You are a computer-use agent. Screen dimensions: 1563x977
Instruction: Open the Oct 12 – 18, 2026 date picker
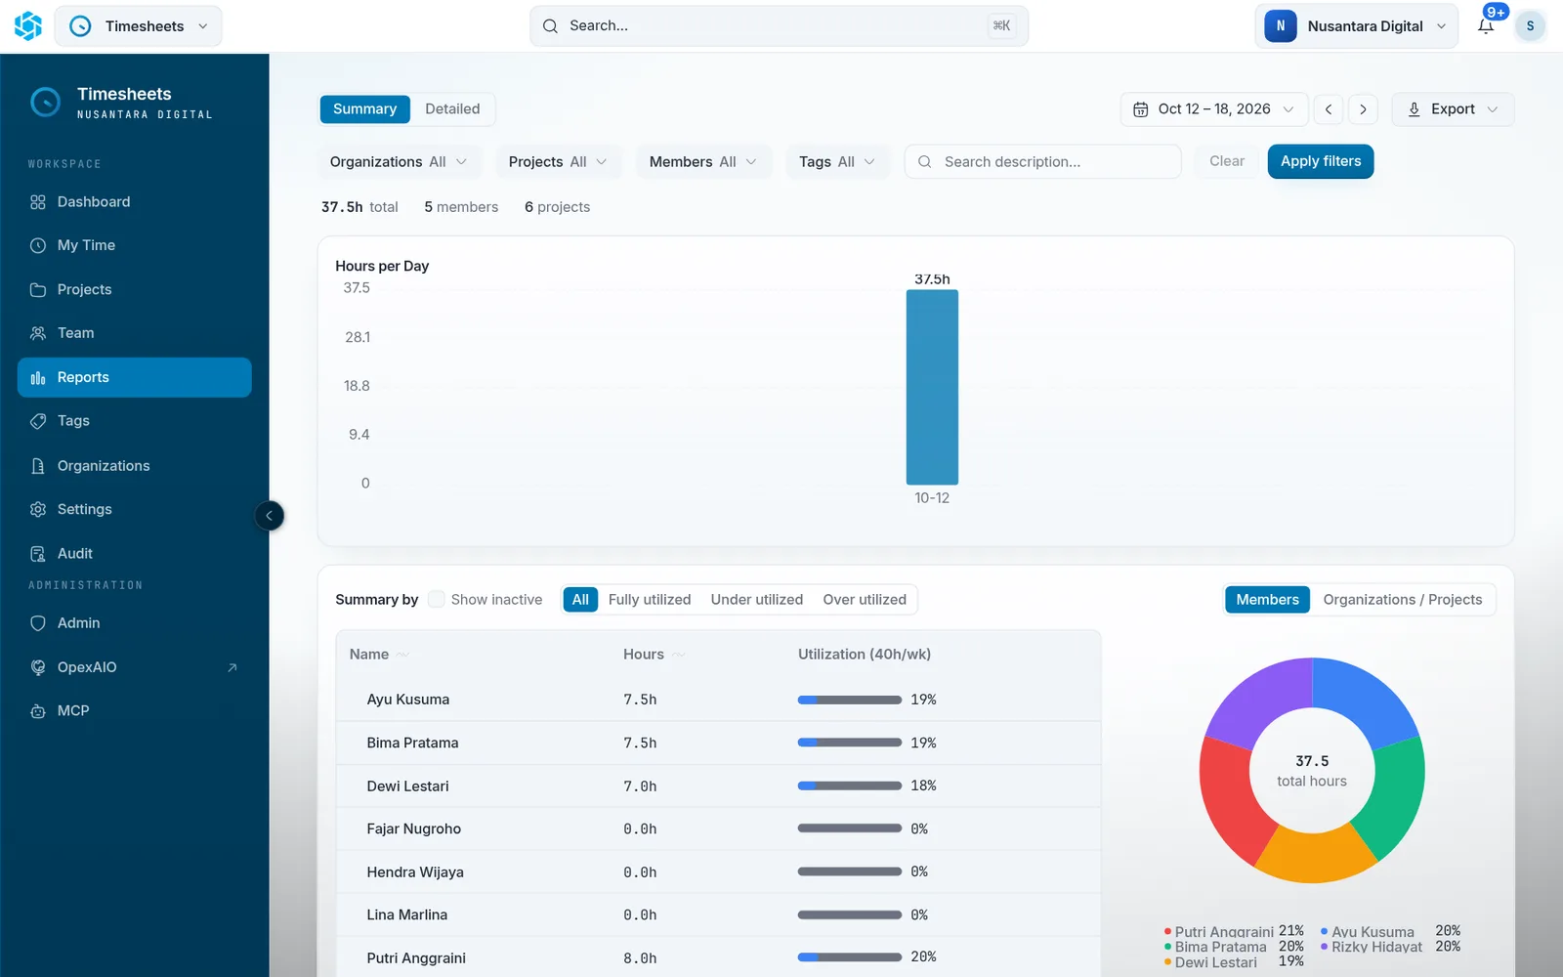[x=1214, y=109]
